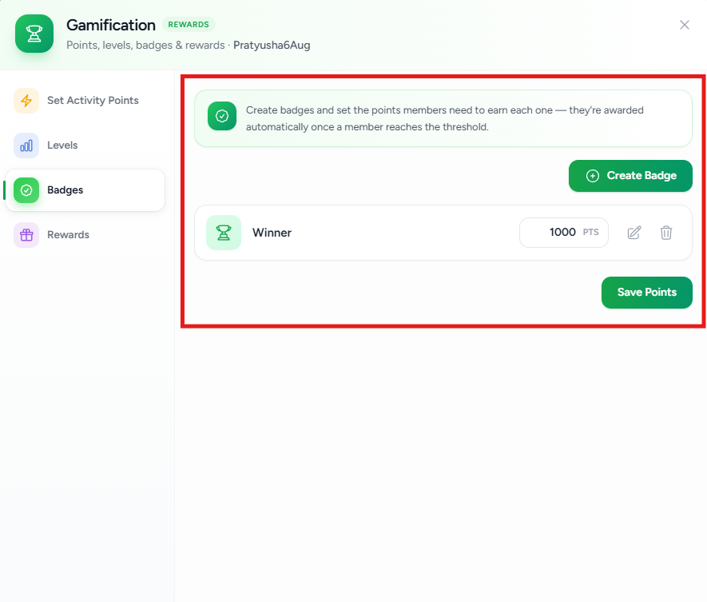Click the green checkmark Badges sidebar icon
Screen dimensions: 707x602
(x=26, y=190)
